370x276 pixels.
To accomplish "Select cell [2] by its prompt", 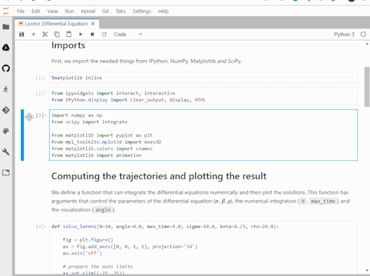I will [41, 93].
